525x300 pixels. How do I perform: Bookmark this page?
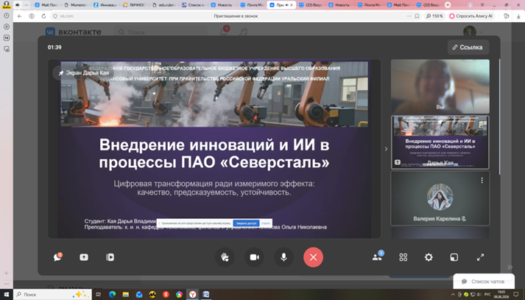pos(417,16)
